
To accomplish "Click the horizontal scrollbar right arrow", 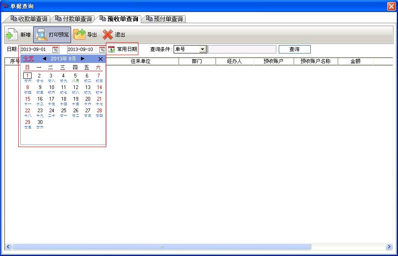I will (388, 246).
